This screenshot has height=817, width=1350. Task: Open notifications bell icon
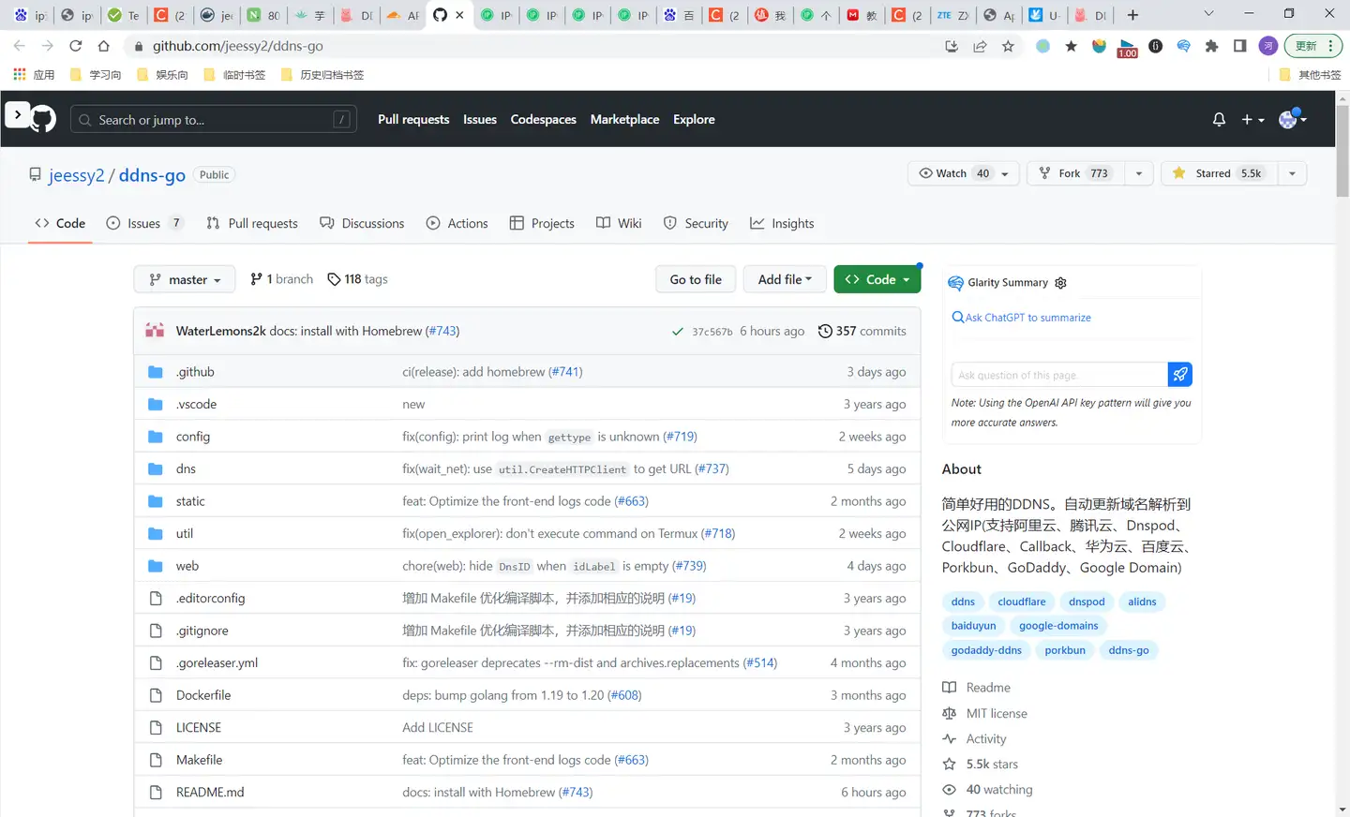pos(1219,119)
